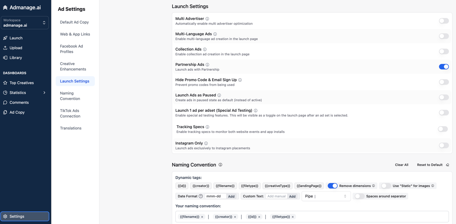Open the Pipe separator dropdown
This screenshot has width=456, height=224.
326,196
